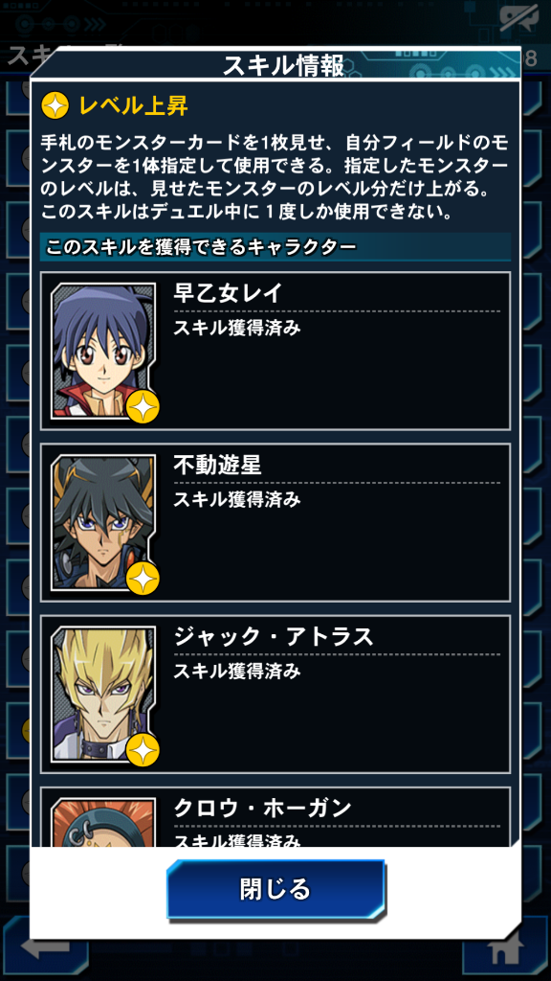Viewport: 551px width, 981px height.
Task: Click skill star badge on 早乙女レイ portrait
Action: click(x=143, y=408)
